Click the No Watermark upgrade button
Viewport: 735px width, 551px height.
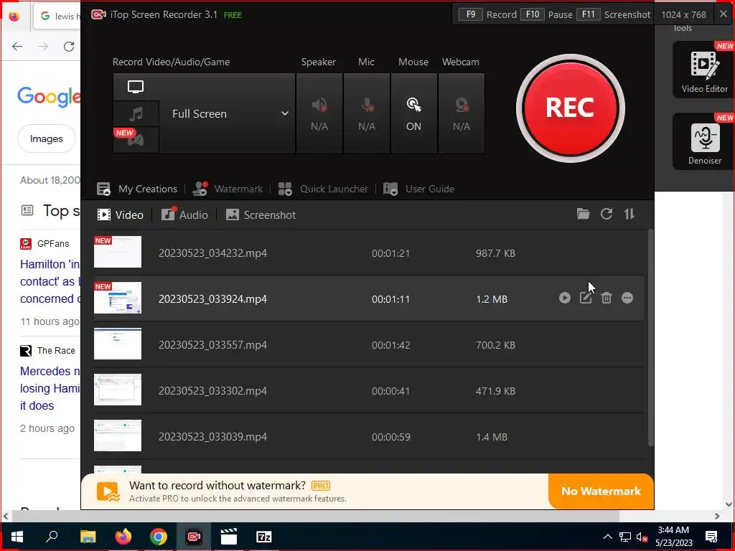point(601,491)
